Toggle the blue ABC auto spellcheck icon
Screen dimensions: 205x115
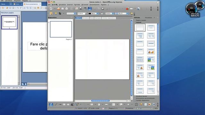click(x=90, y=9)
